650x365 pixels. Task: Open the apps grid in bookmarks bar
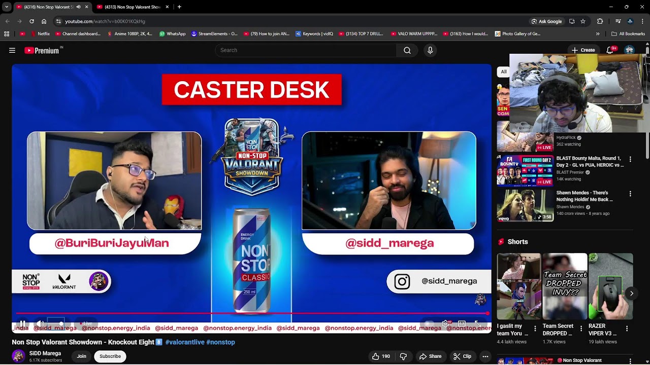7,34
